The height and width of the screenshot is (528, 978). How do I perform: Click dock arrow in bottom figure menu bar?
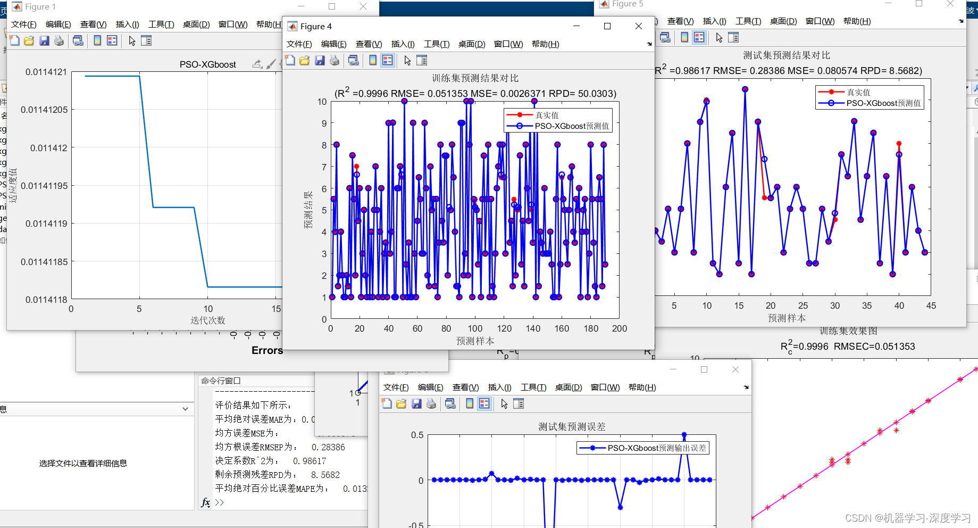coord(746,387)
